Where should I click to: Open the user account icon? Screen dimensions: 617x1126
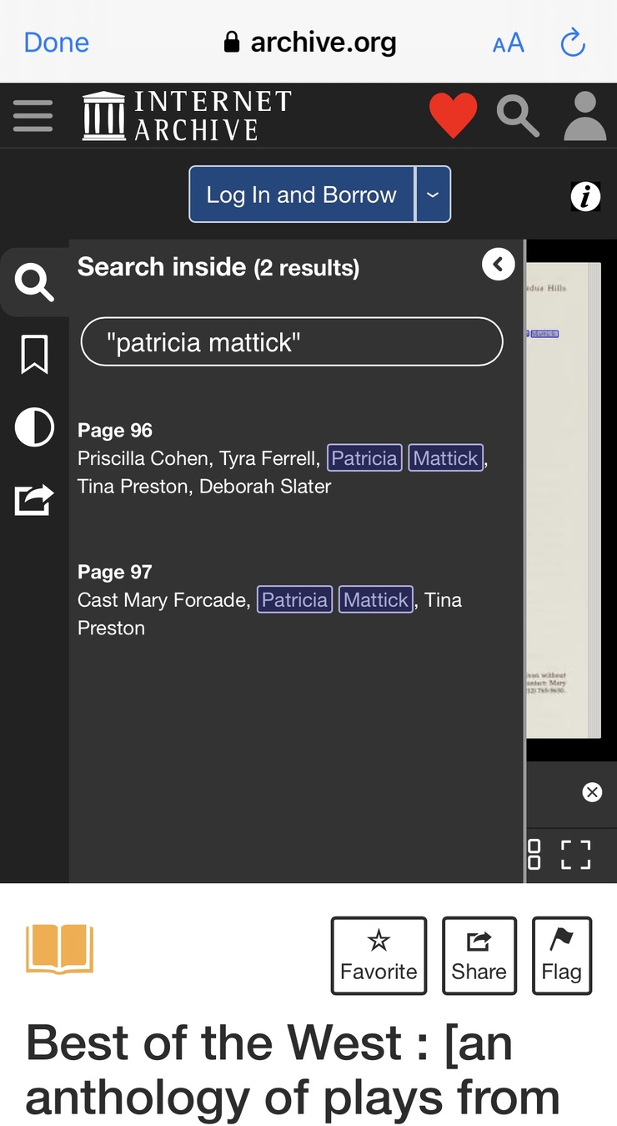pos(584,115)
